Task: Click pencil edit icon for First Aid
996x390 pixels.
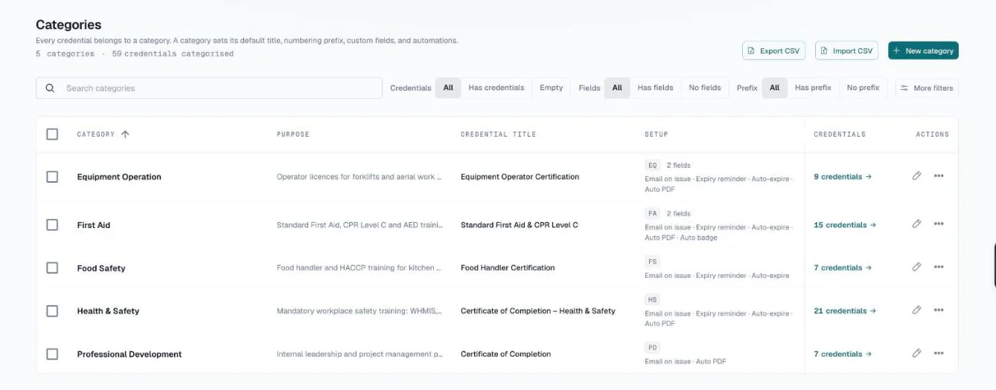Action: point(916,224)
